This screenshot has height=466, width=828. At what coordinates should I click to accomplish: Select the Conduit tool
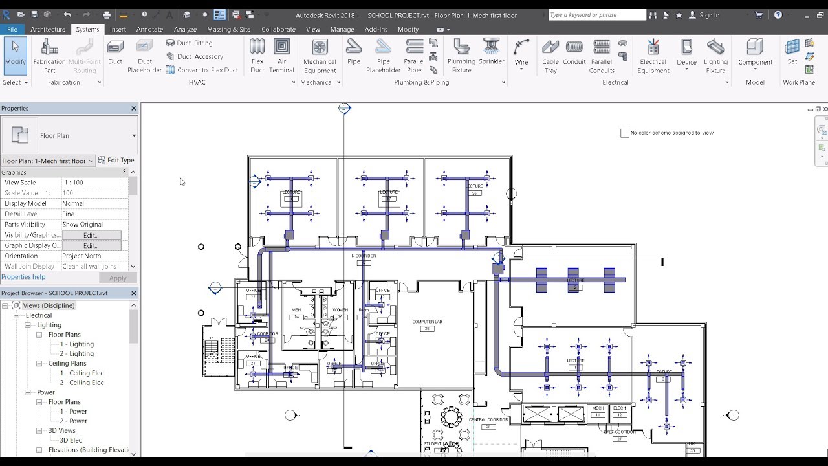[574, 53]
